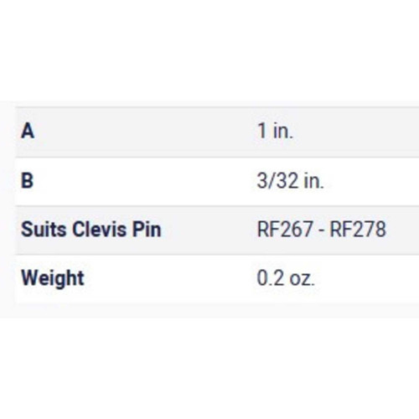Click the RF267 part number
419x419 pixels.
coord(285,230)
